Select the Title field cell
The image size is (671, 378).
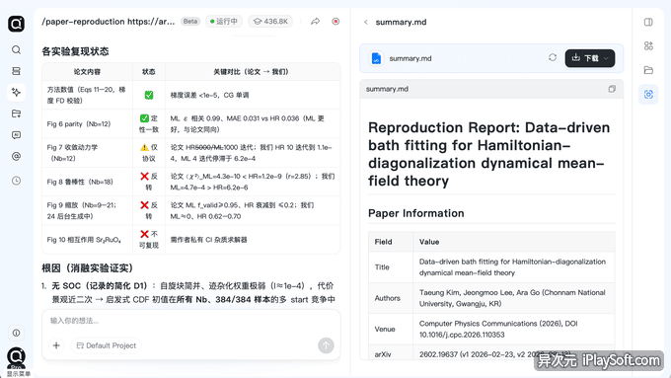[391, 267]
